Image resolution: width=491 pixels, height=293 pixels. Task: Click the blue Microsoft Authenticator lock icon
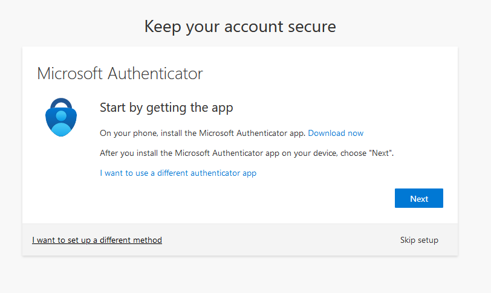tap(61, 117)
